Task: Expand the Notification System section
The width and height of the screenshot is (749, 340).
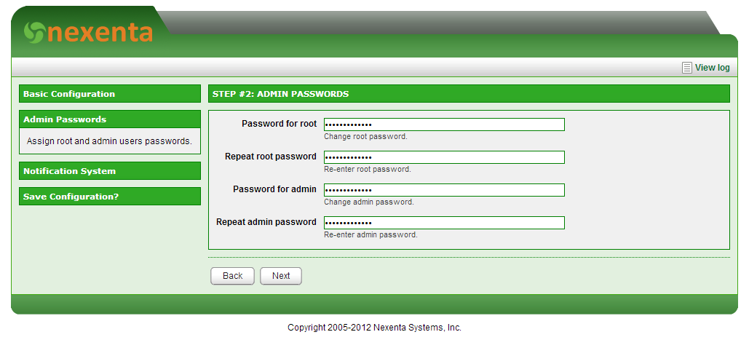Action: 110,170
